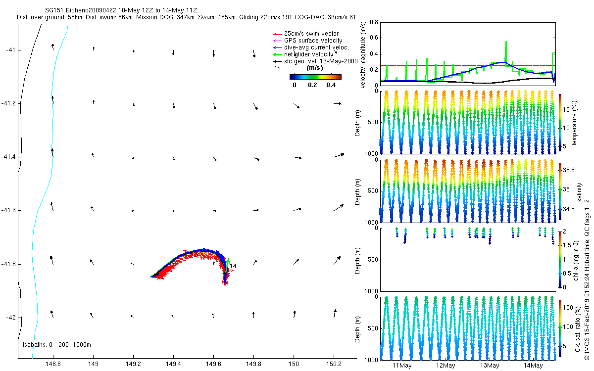Image resolution: width=594 pixels, height=371 pixels.
Task: Click the 'Depth (m)' label of the oxygen panel
Action: tap(358, 328)
